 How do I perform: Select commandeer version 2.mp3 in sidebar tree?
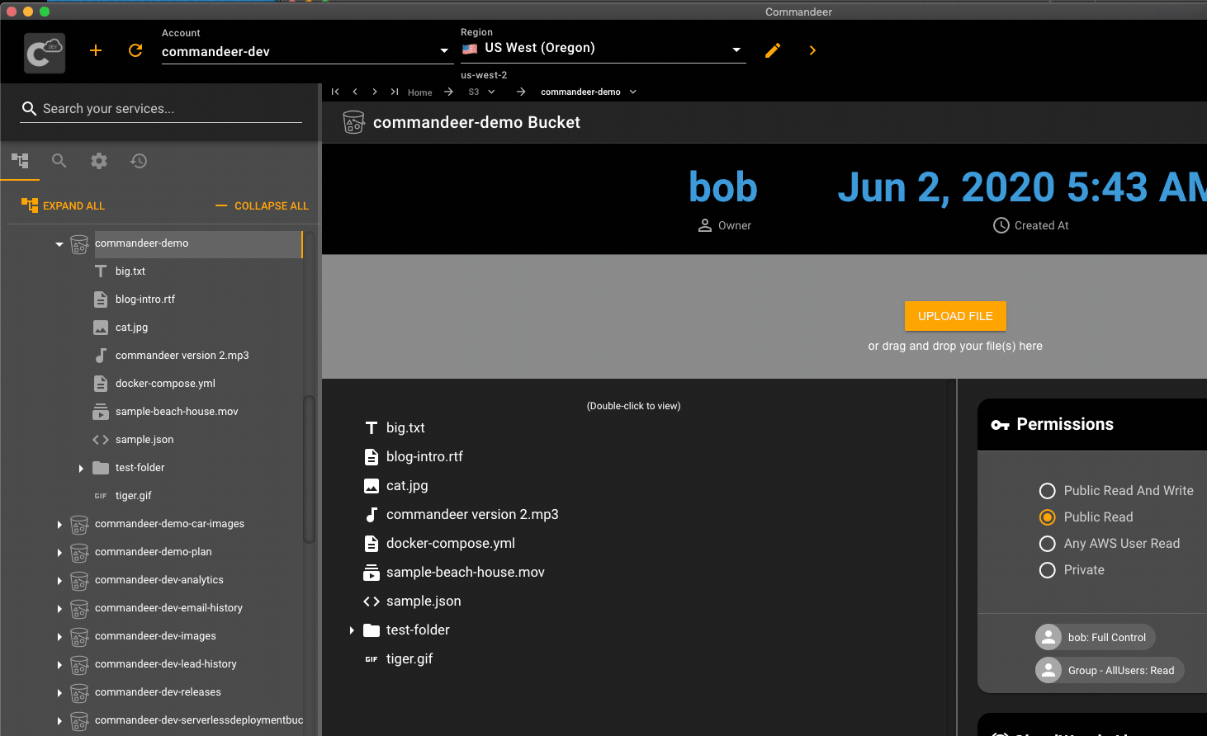[182, 356]
